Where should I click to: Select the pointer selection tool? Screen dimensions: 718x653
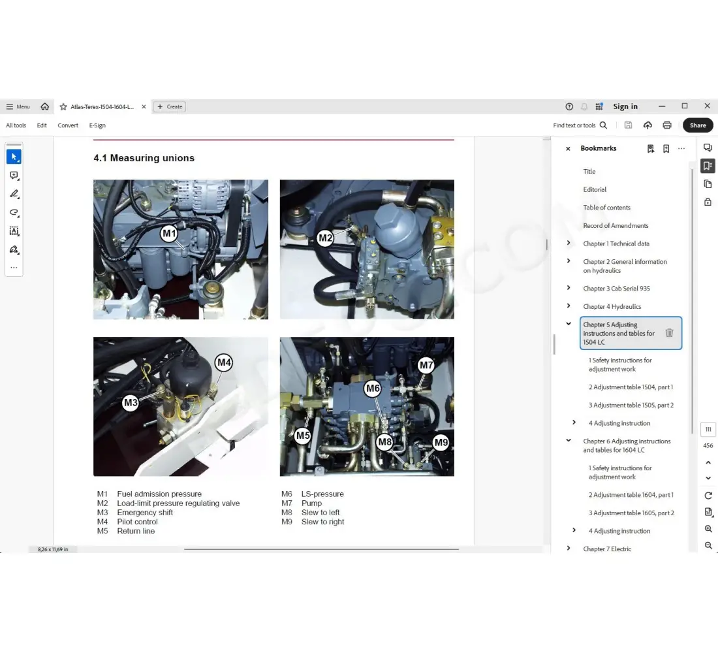(x=14, y=156)
